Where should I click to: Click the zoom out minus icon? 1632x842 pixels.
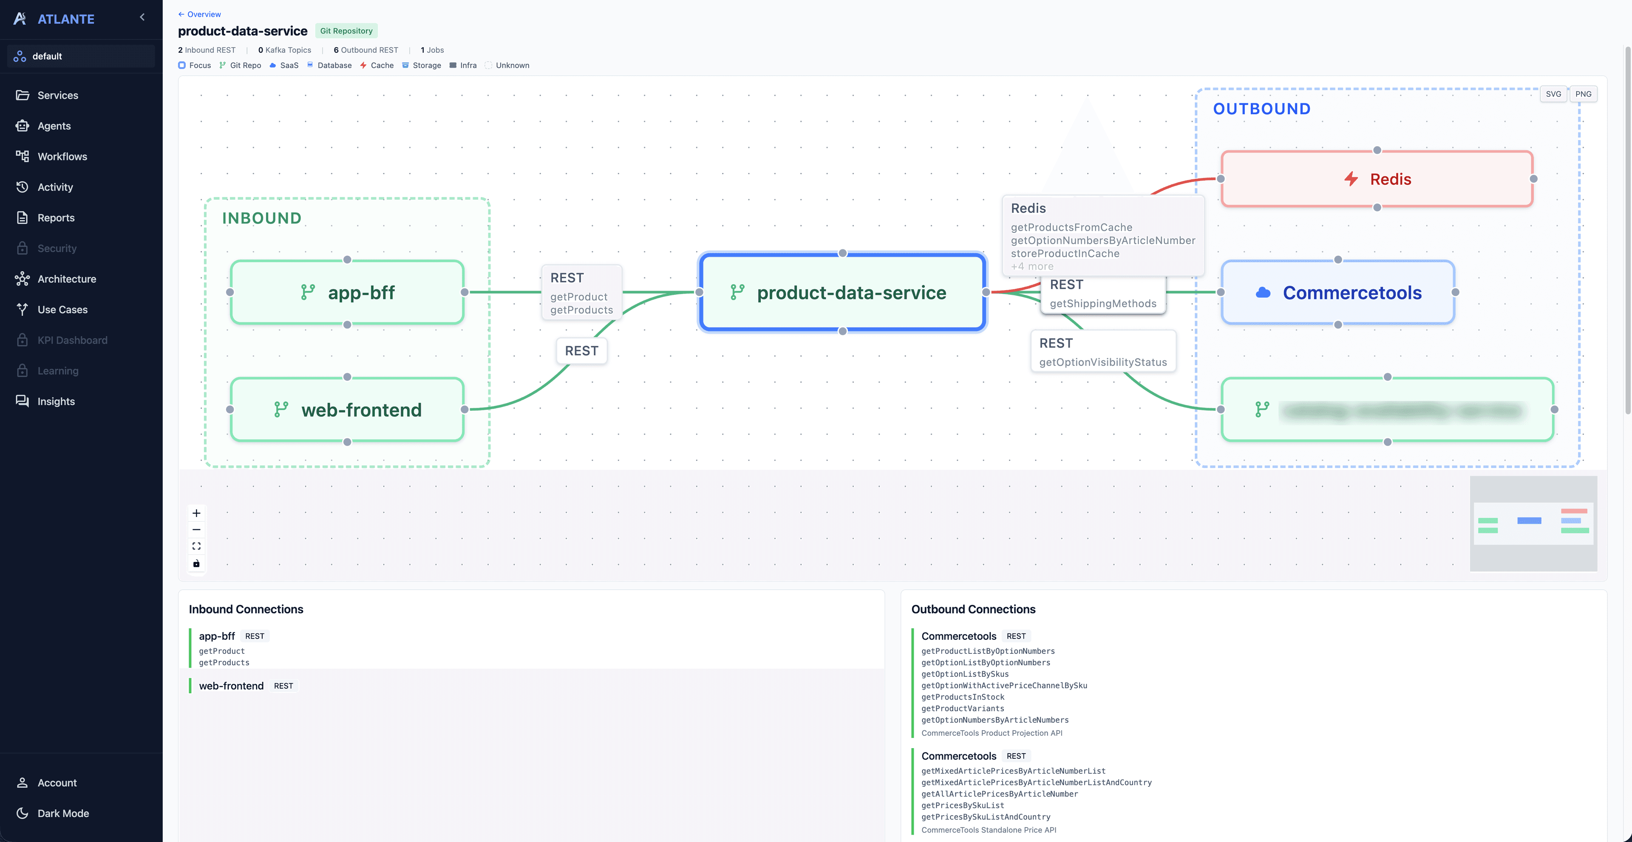[196, 529]
